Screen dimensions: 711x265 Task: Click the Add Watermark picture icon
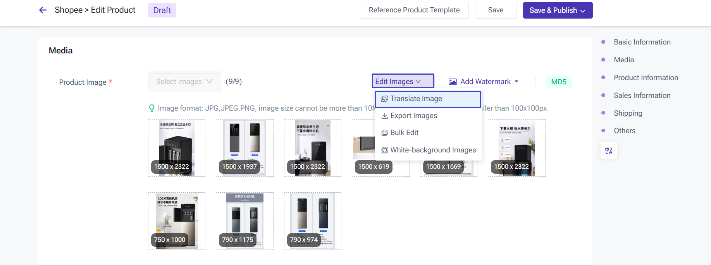[453, 82]
